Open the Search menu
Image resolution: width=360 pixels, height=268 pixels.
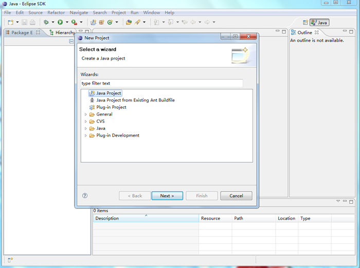click(100, 13)
